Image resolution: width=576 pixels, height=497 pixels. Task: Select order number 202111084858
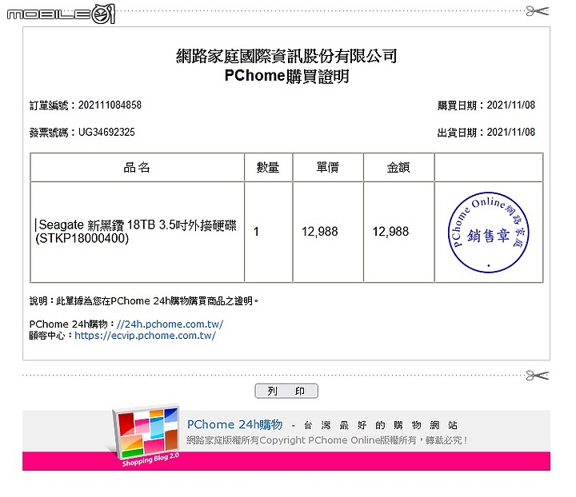(110, 105)
